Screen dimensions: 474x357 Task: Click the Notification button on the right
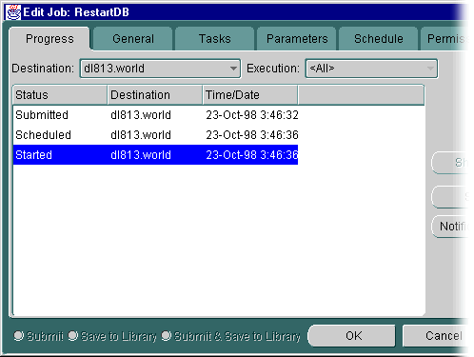tap(450, 227)
